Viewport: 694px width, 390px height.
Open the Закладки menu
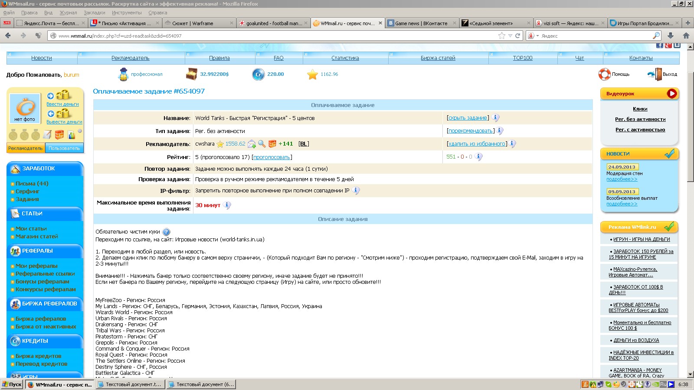94,13
